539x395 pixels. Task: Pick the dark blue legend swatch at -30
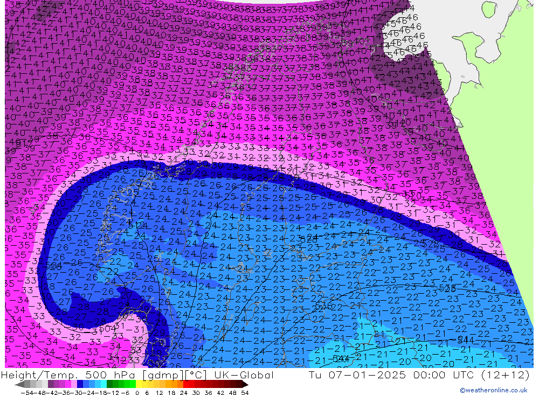(80, 384)
